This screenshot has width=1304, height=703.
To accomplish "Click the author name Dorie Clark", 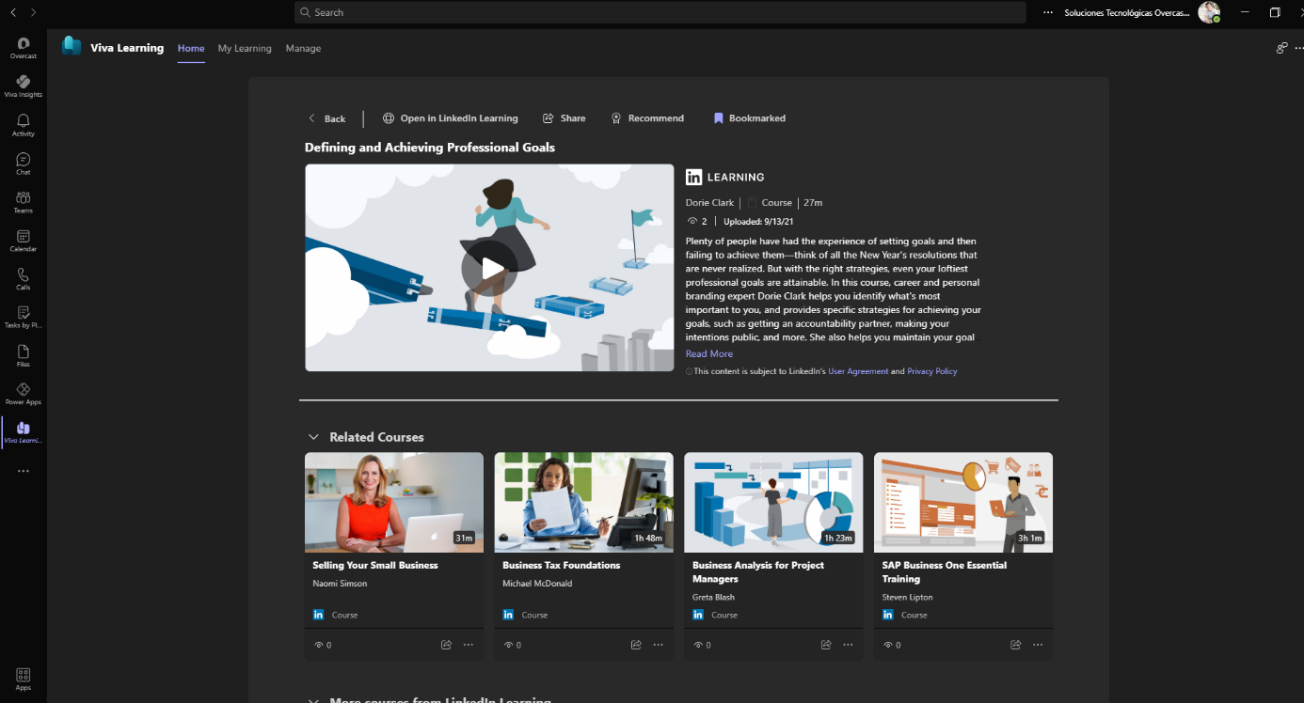I will click(710, 202).
